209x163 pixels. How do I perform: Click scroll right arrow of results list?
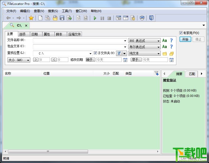(158, 151)
